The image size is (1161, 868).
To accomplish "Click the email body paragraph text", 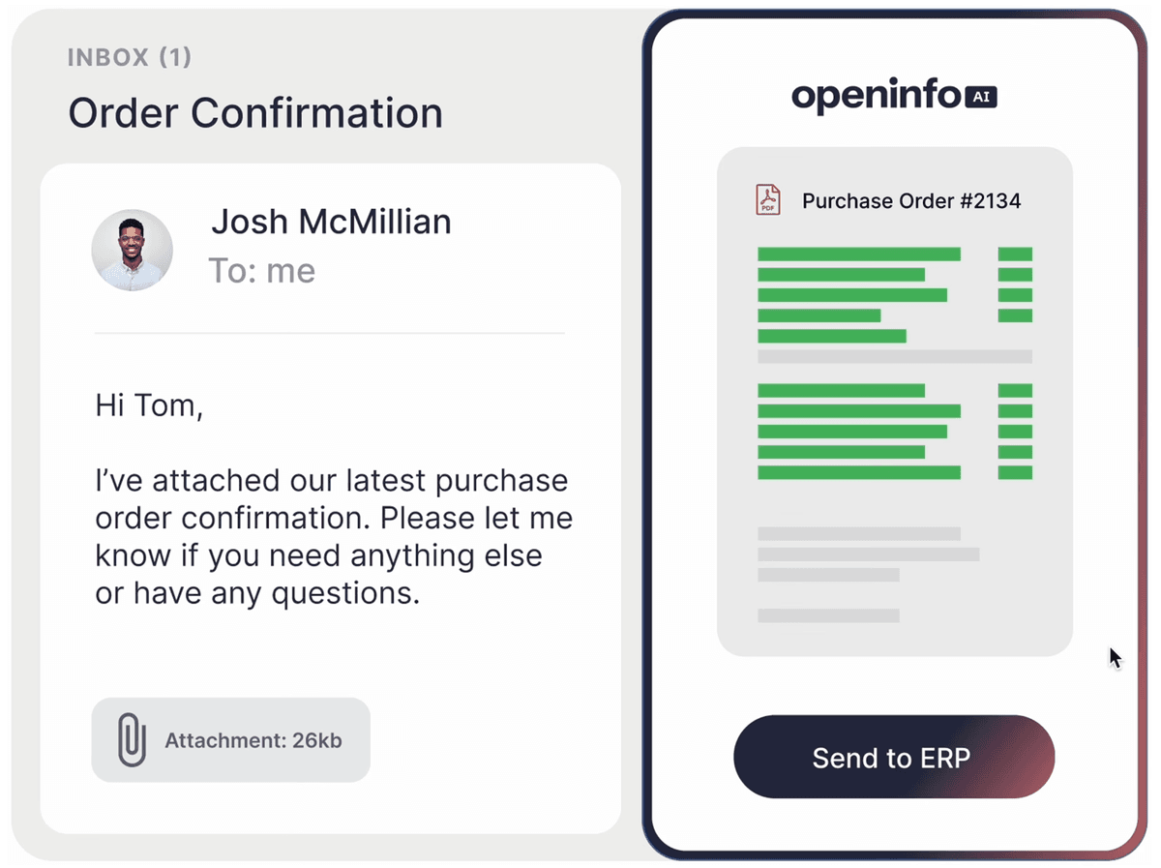I will click(333, 536).
